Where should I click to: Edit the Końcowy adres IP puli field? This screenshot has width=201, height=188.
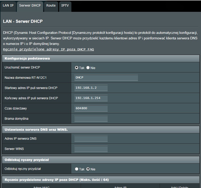coord(91,98)
